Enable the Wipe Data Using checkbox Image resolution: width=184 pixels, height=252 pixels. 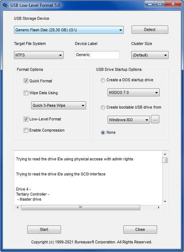click(x=26, y=93)
